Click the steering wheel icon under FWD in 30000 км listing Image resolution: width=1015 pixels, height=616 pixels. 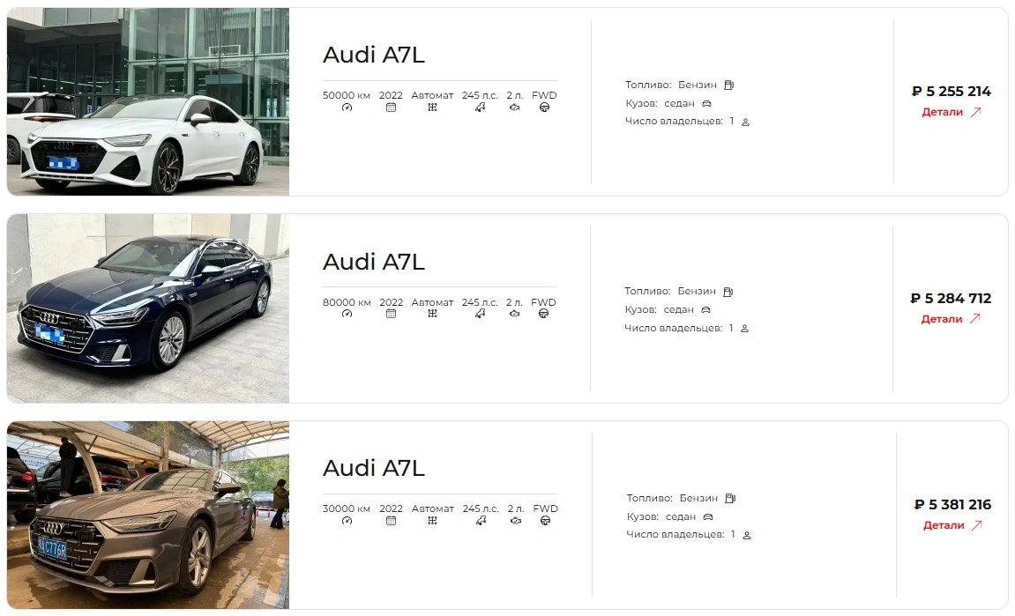pos(545,521)
